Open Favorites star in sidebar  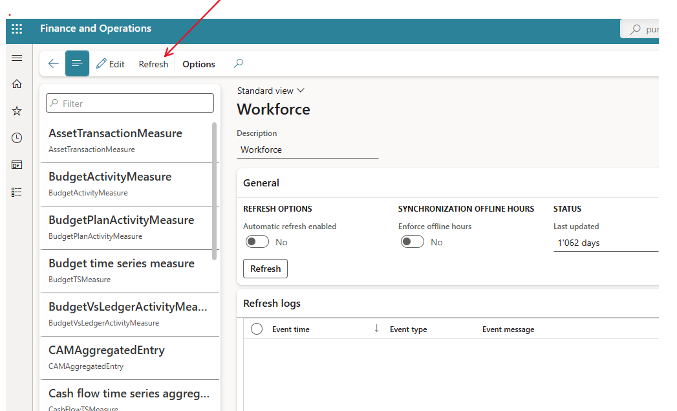coord(17,111)
